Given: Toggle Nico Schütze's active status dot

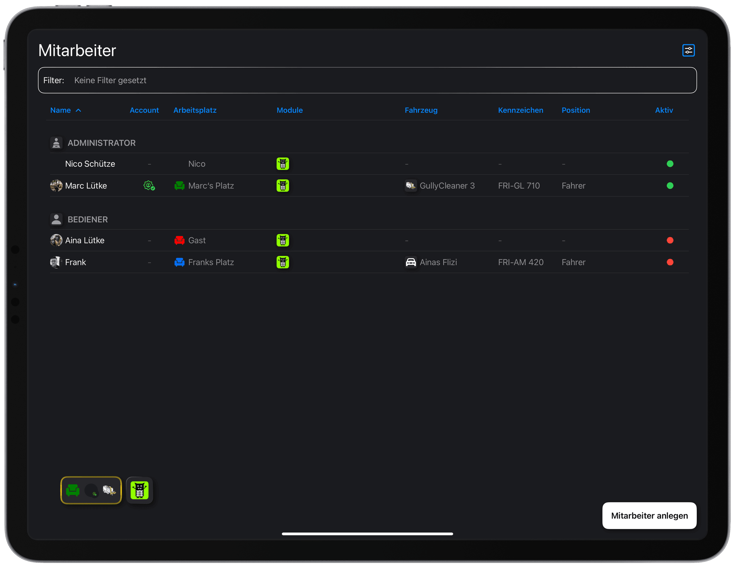Looking at the screenshot, I should pyautogui.click(x=670, y=164).
